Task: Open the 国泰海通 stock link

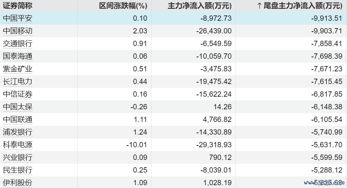Action: pyautogui.click(x=18, y=56)
